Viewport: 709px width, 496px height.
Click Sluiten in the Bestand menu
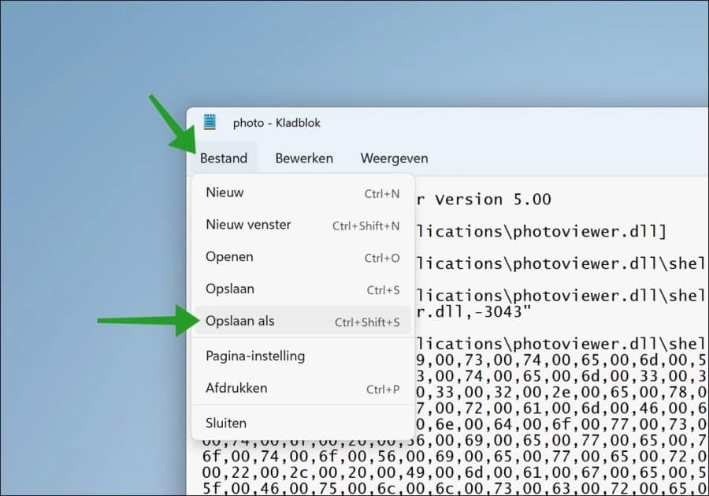[303, 423]
